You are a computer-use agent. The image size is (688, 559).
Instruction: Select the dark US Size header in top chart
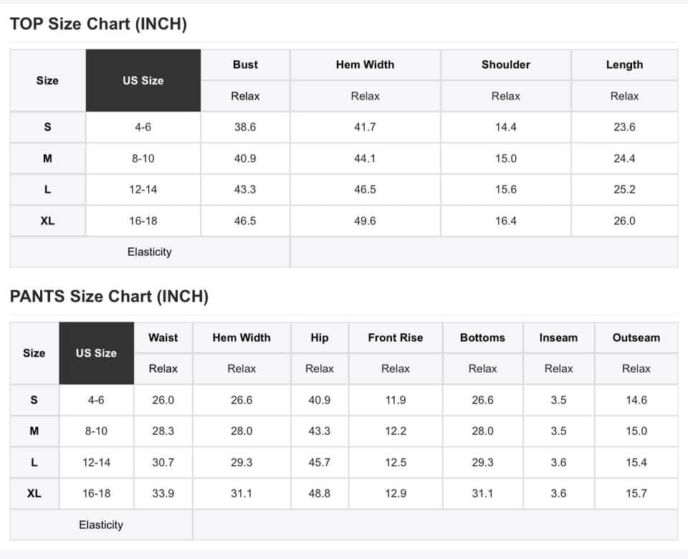tap(143, 80)
